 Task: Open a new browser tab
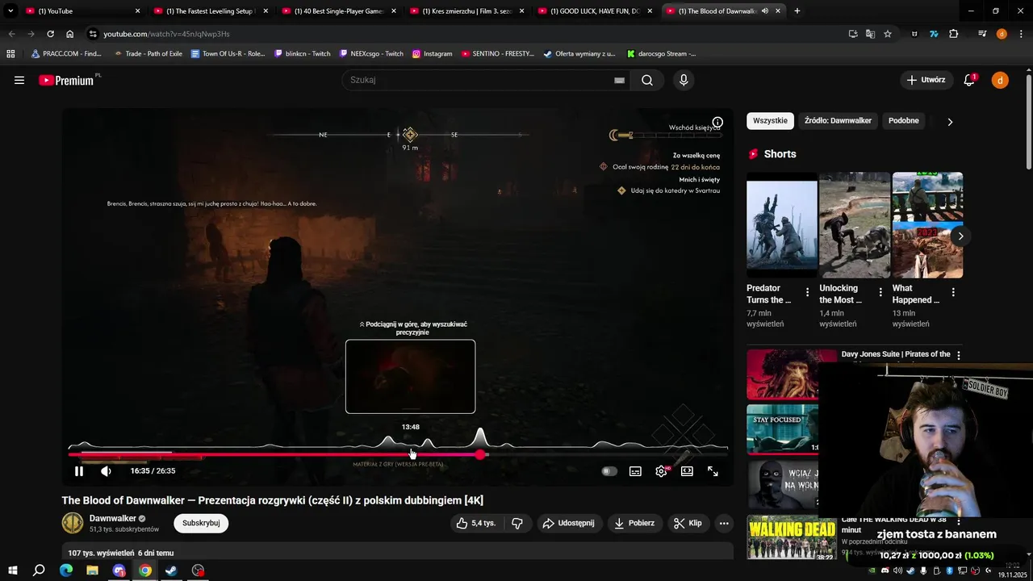(x=797, y=11)
